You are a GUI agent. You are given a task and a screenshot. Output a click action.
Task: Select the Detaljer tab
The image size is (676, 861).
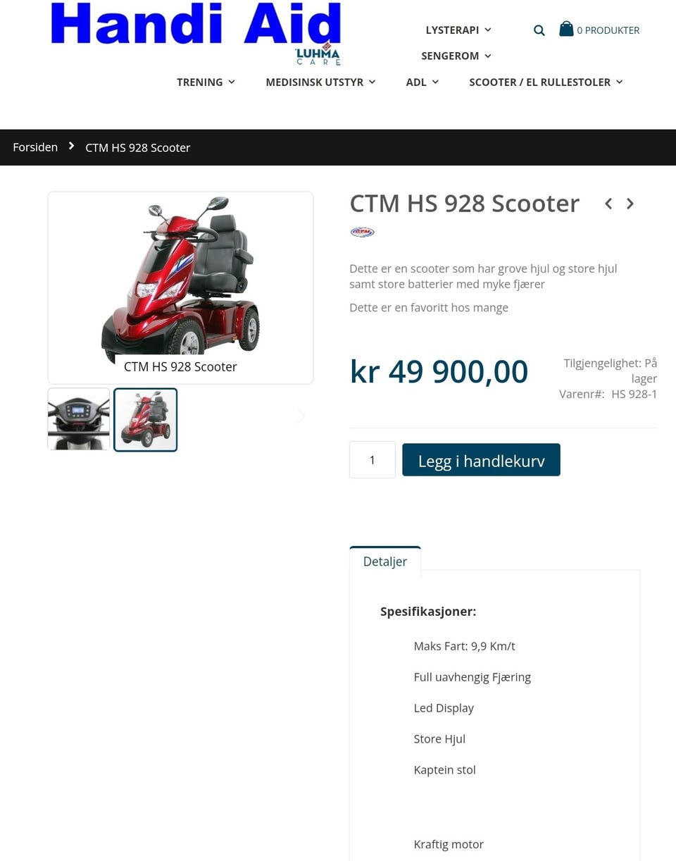(385, 562)
